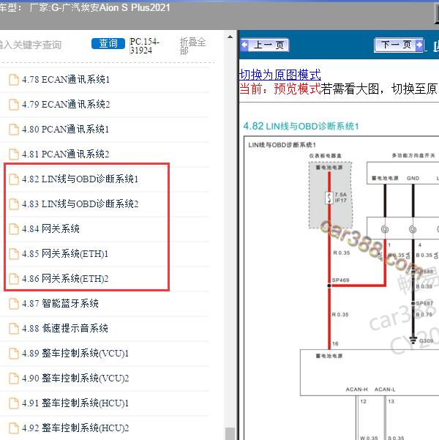Click document icon beside 4.83 LIN线与OBD诊断系统2
This screenshot has width=439, height=440.
(13, 204)
